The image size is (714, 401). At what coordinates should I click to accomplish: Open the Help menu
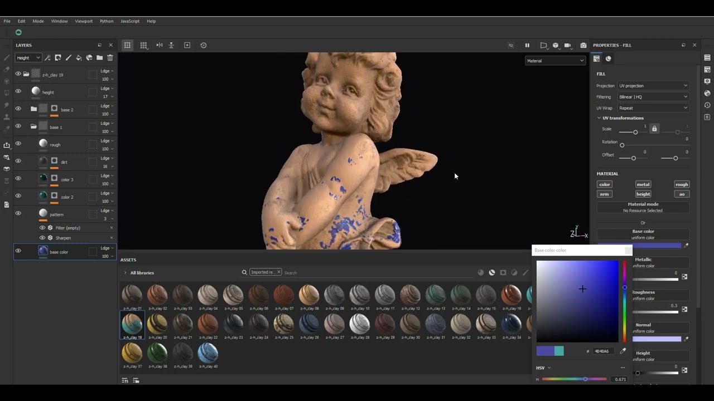click(151, 21)
